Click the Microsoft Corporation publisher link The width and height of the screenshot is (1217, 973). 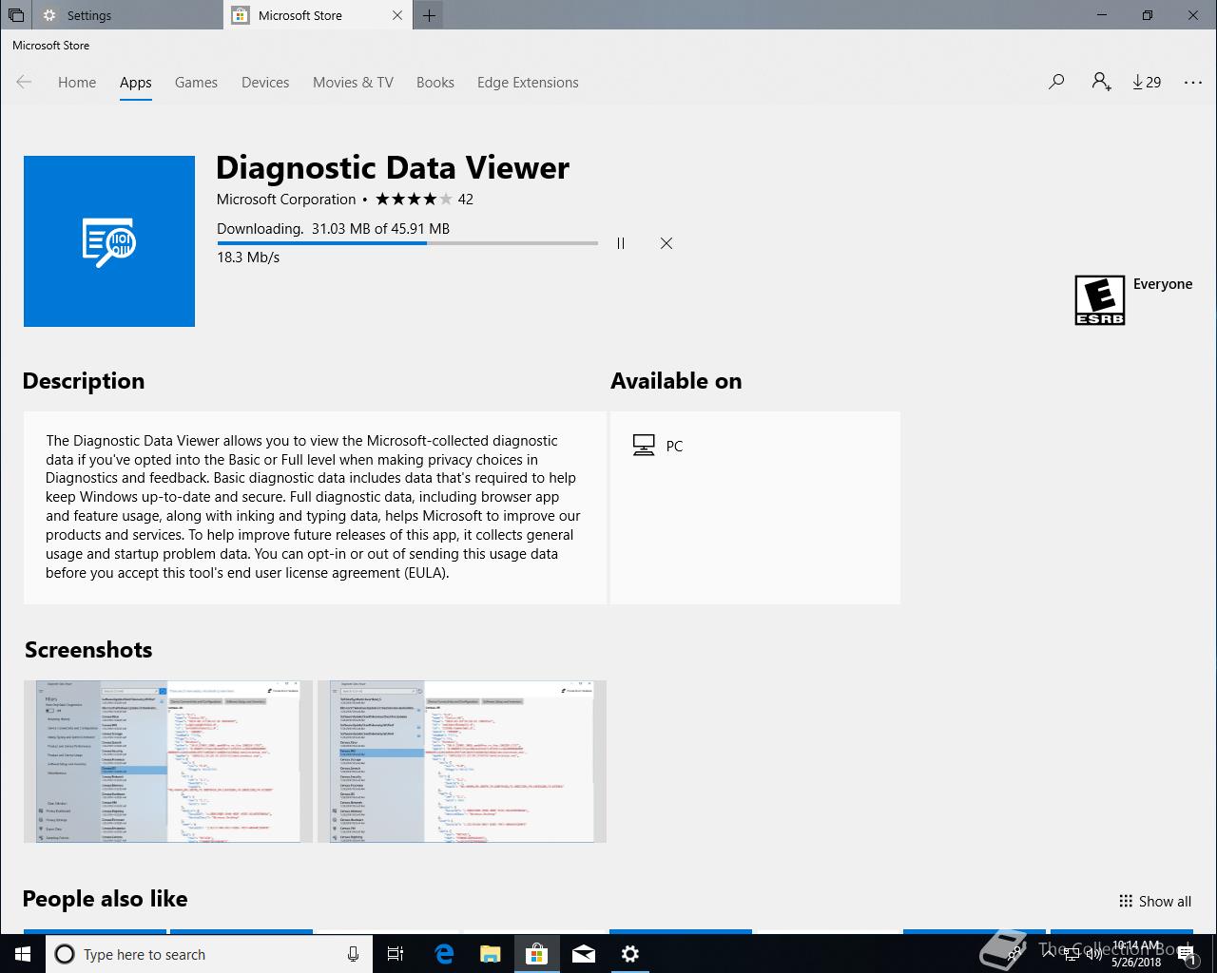pos(286,200)
